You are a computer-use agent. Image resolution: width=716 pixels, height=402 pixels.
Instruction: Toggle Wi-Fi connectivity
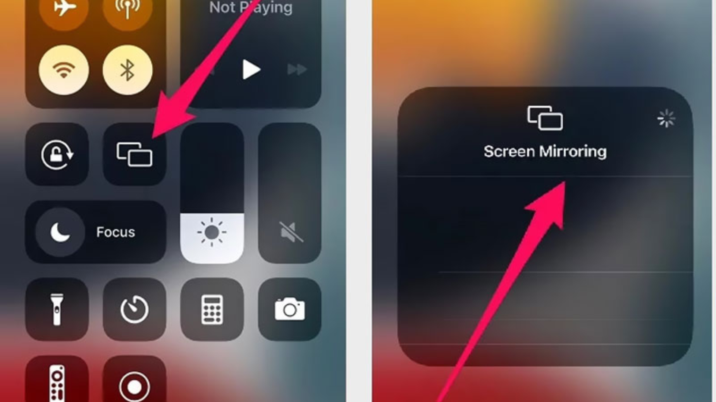(63, 70)
